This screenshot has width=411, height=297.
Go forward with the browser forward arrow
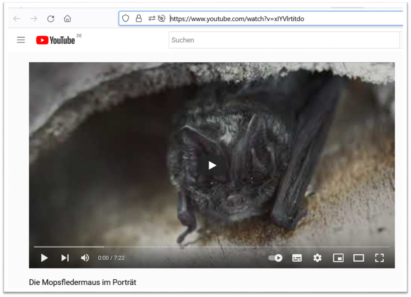[34, 18]
